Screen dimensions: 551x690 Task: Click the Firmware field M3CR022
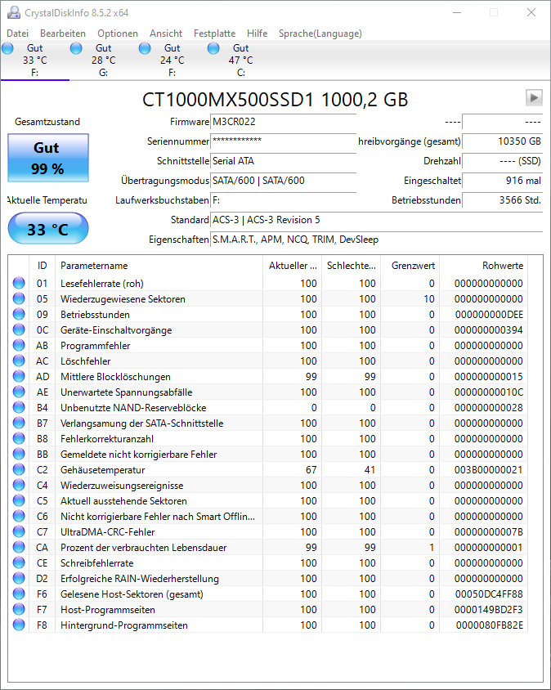(284, 122)
